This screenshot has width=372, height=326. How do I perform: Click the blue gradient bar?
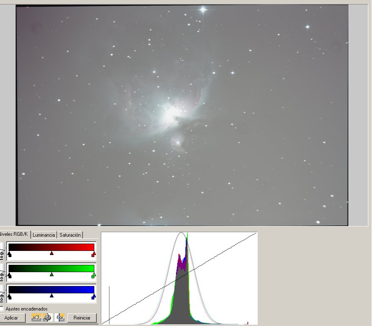51,289
